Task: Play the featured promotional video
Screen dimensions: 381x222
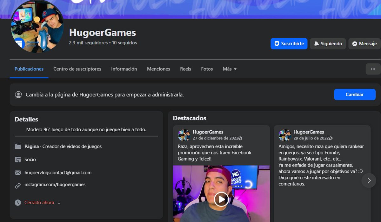Action: click(221, 199)
